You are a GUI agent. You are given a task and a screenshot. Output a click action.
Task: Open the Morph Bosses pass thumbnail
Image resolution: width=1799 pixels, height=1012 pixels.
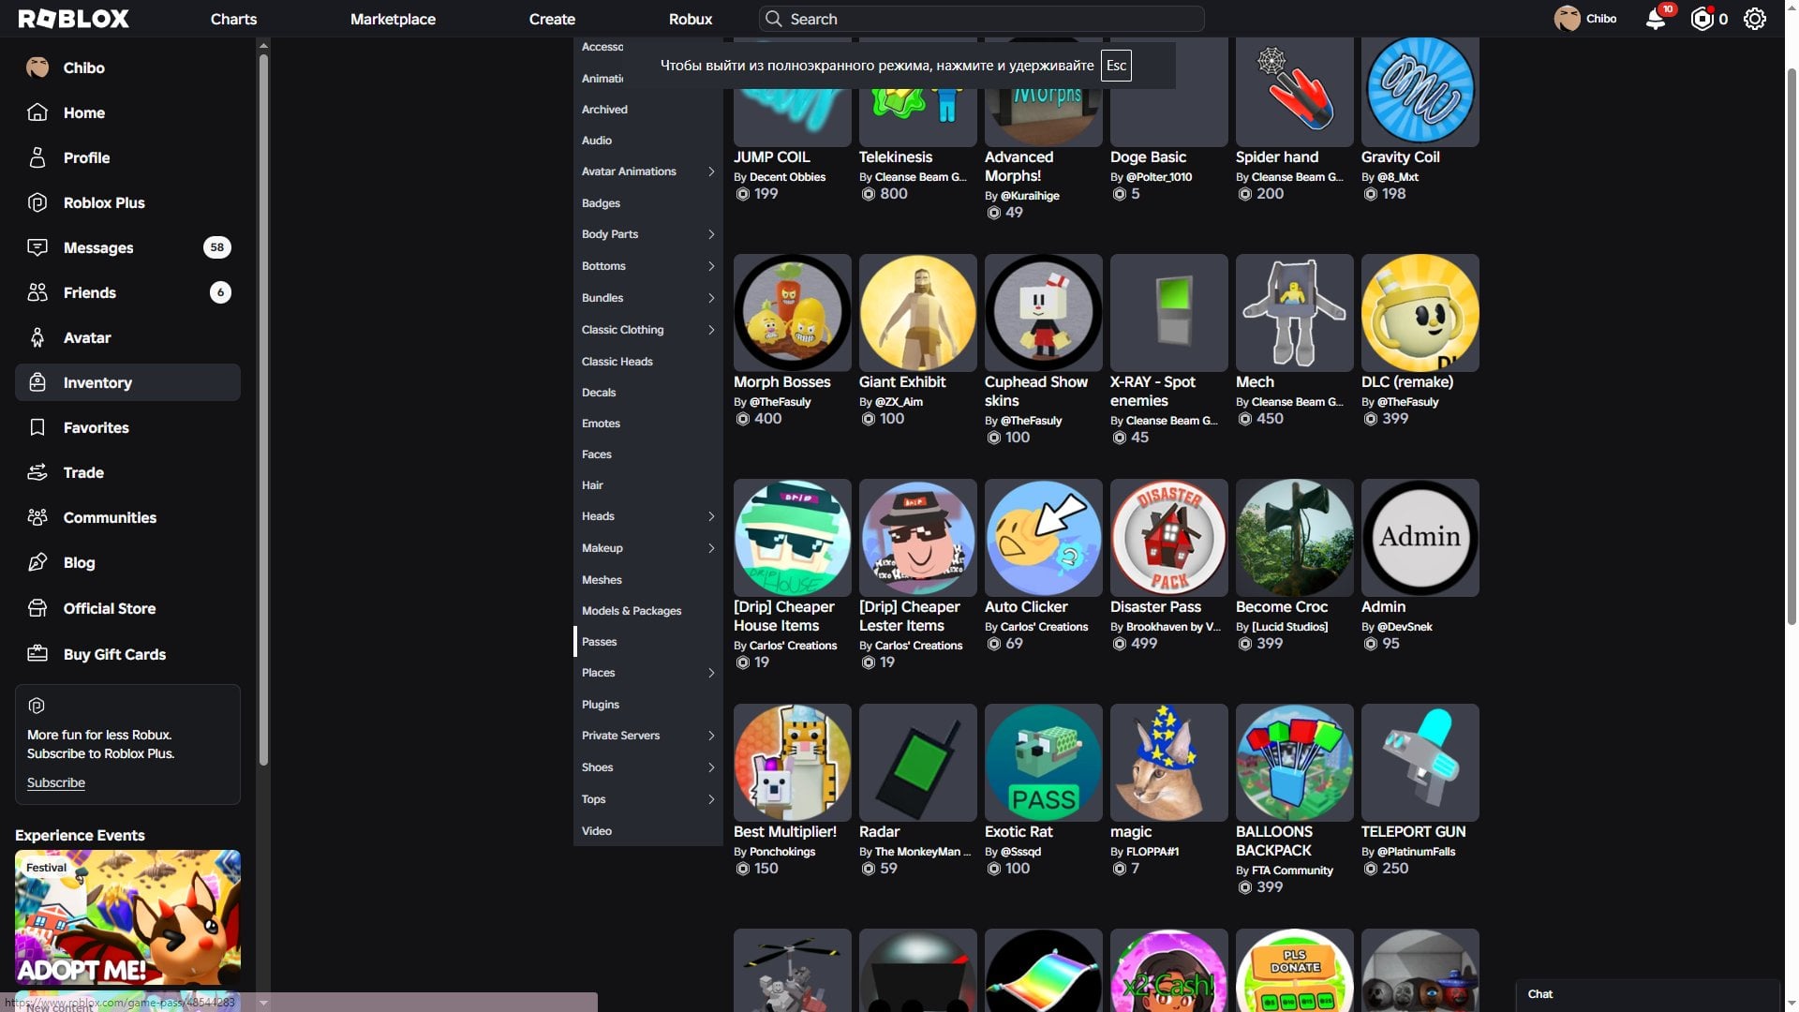point(793,313)
